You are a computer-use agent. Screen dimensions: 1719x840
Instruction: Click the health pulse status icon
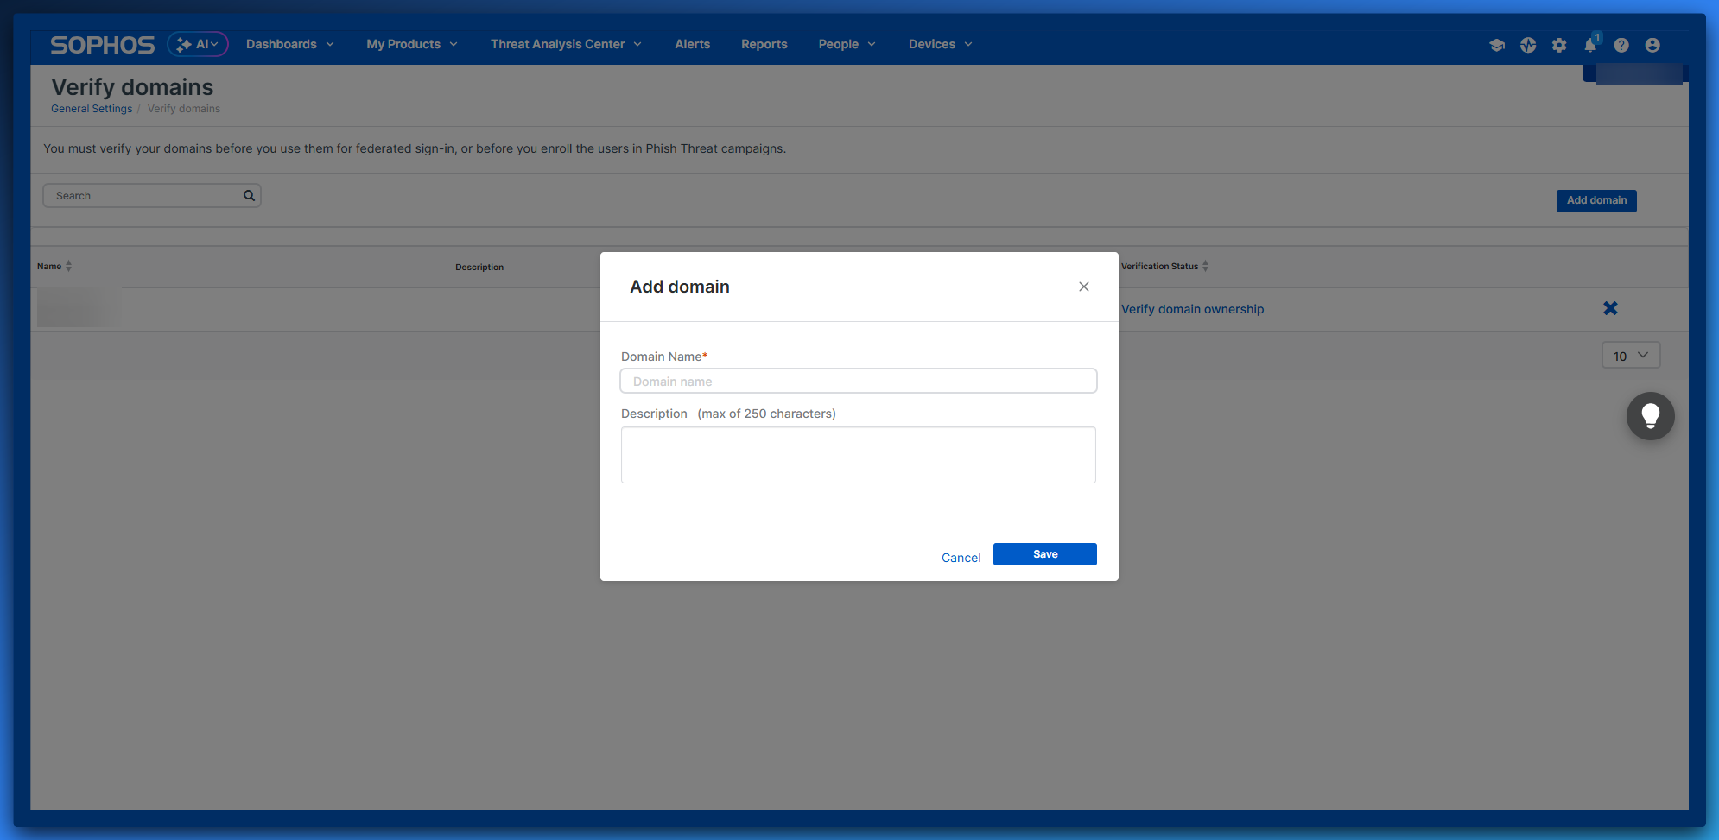coord(1528,45)
